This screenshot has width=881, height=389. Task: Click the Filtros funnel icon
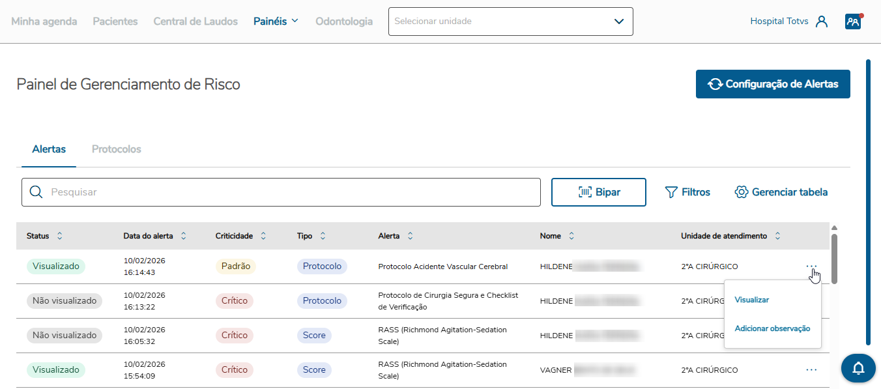pyautogui.click(x=671, y=192)
